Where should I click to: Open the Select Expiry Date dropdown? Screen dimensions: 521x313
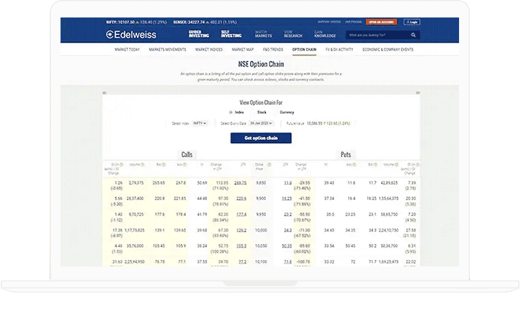(x=260, y=124)
